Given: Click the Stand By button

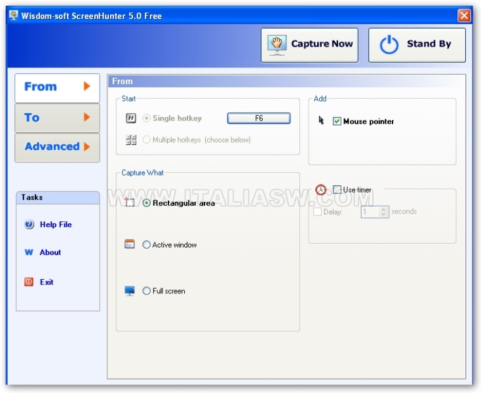Looking at the screenshot, I should [x=417, y=45].
